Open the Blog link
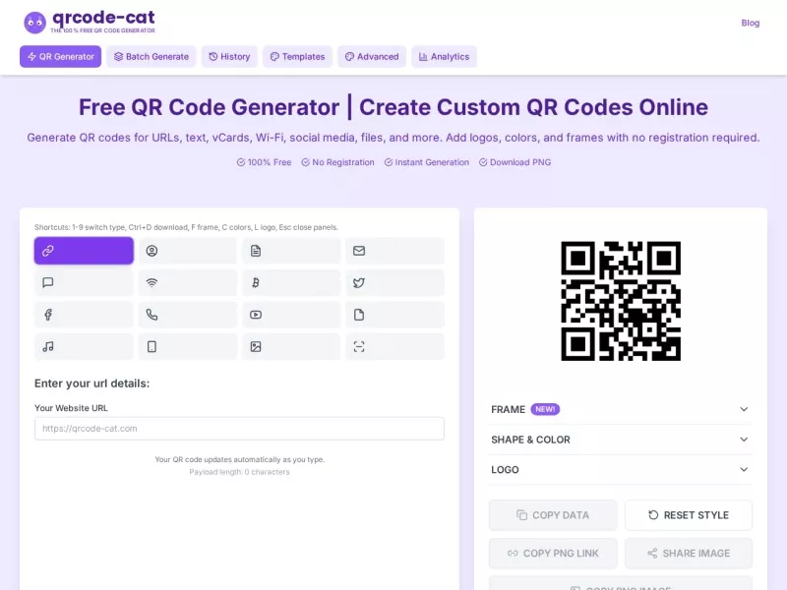This screenshot has width=787, height=590. pos(751,23)
